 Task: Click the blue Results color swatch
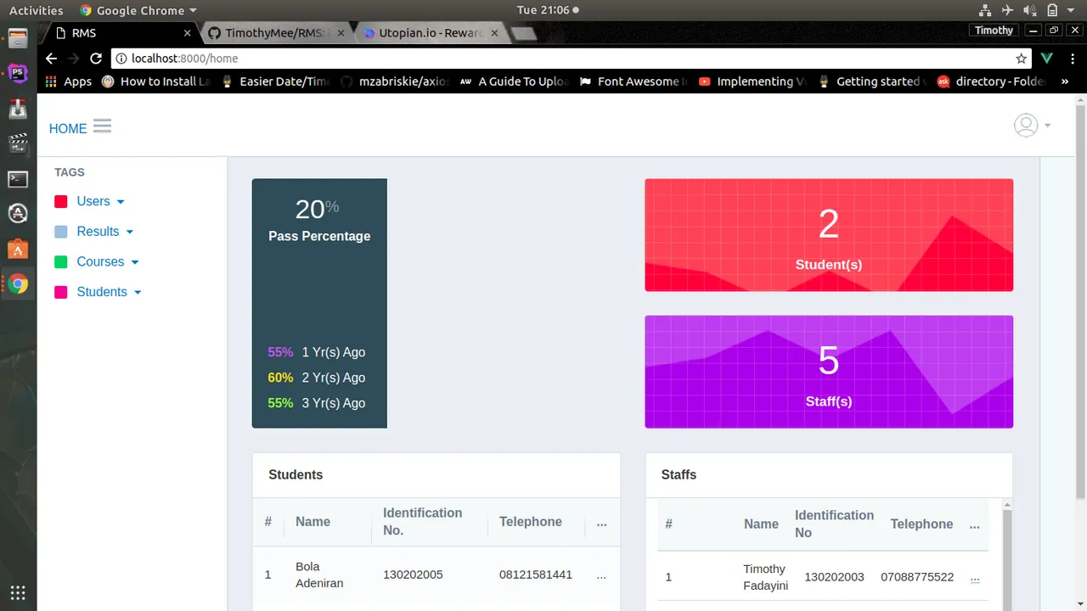pos(61,232)
